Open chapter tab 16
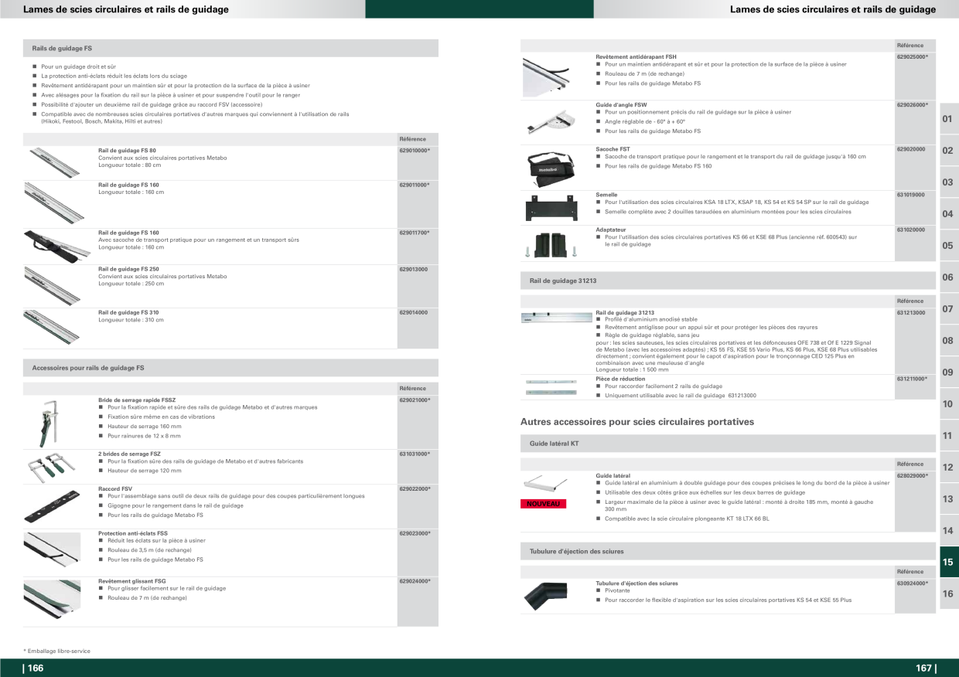The width and height of the screenshot is (959, 677). coord(949,594)
